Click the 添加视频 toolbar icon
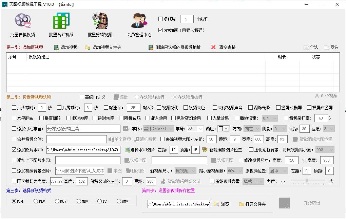This screenshot has width=346, height=219. click(x=66, y=47)
